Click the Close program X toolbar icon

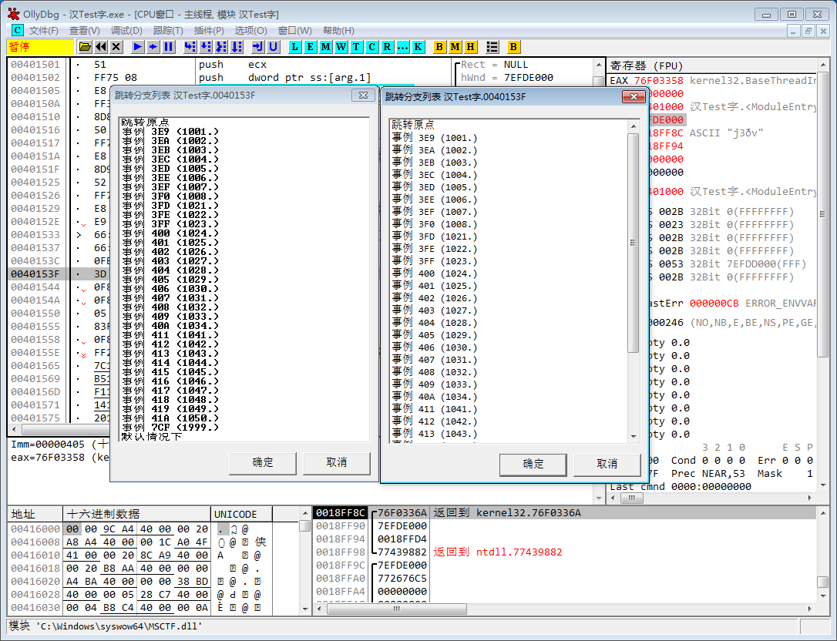point(116,47)
